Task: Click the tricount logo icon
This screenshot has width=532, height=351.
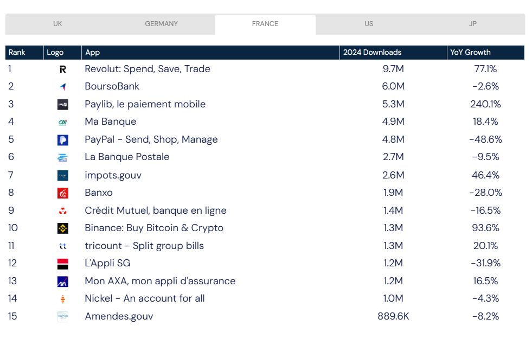Action: pyautogui.click(x=63, y=246)
